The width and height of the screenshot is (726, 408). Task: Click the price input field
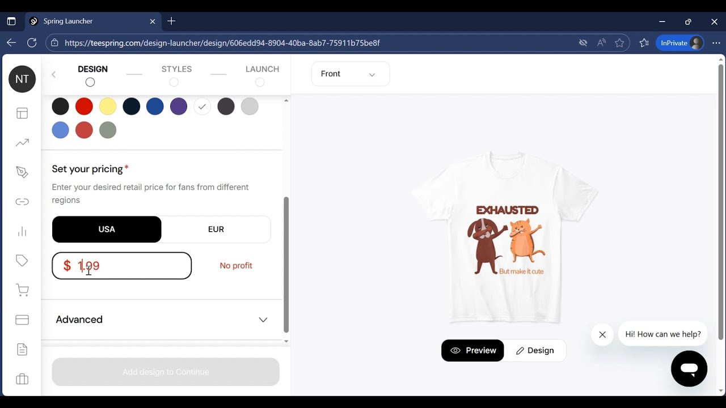pyautogui.click(x=122, y=266)
